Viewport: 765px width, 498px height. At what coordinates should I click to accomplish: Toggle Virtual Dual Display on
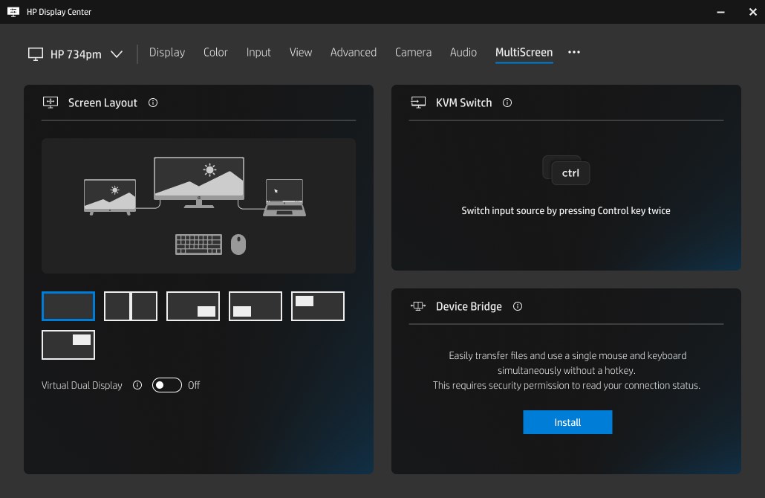pos(166,385)
